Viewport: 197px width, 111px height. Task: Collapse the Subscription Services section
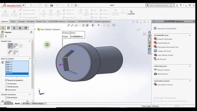[x=190, y=81]
